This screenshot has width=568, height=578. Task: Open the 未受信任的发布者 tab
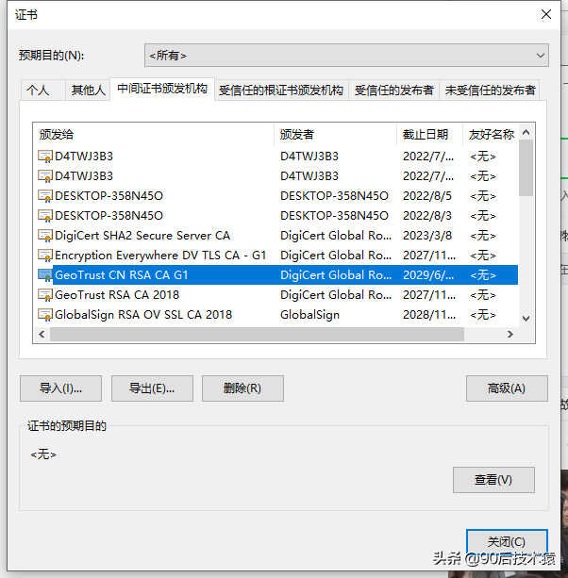pyautogui.click(x=491, y=91)
